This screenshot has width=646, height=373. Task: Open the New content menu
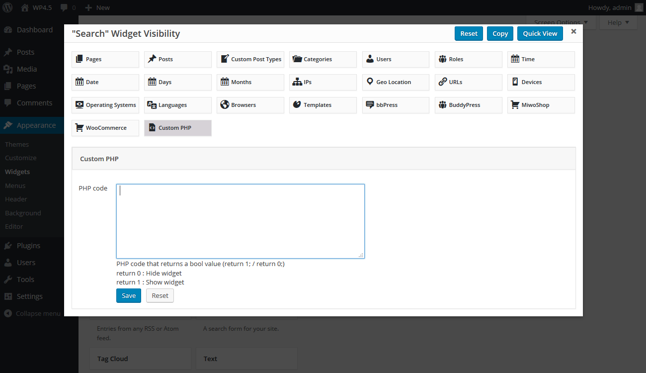pos(97,7)
